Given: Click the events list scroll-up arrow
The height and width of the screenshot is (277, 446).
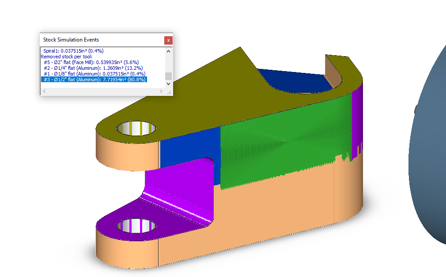Looking at the screenshot, I should [x=168, y=51].
